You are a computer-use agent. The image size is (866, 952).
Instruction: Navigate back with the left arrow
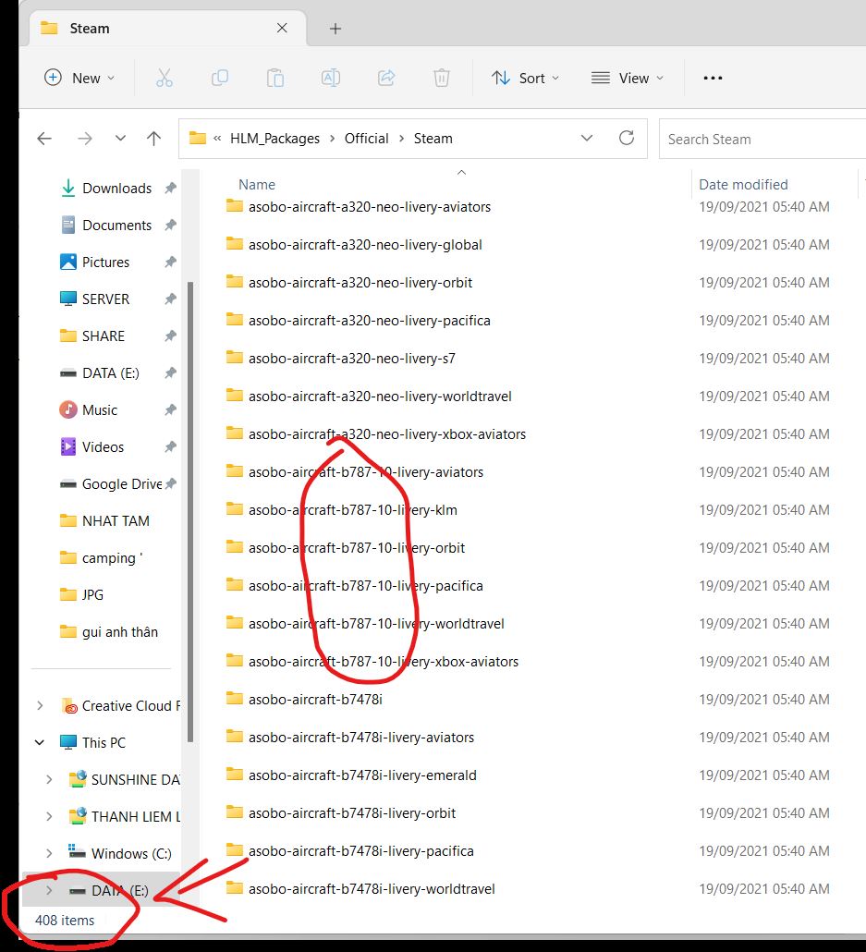tap(44, 139)
